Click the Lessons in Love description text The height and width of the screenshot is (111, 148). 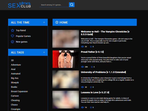pos(106,100)
